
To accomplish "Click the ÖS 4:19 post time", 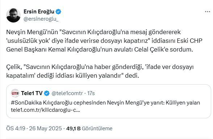I will tap(16, 128).
